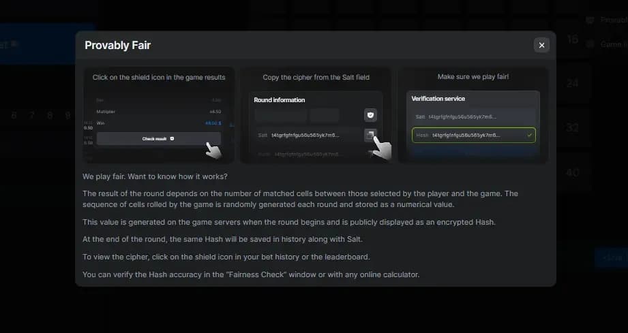Click the dimmed Live button
628x333 pixels.
click(611, 257)
